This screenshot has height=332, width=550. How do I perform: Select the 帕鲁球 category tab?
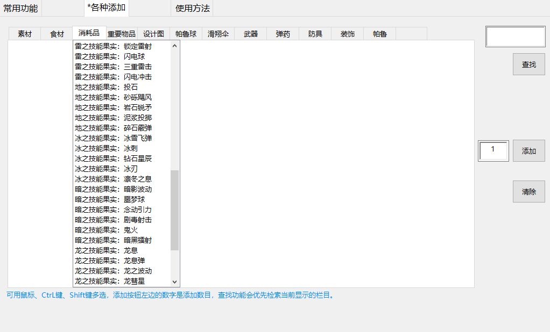[186, 34]
